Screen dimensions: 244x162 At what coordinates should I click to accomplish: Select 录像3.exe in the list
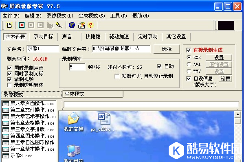[x=18, y=155]
